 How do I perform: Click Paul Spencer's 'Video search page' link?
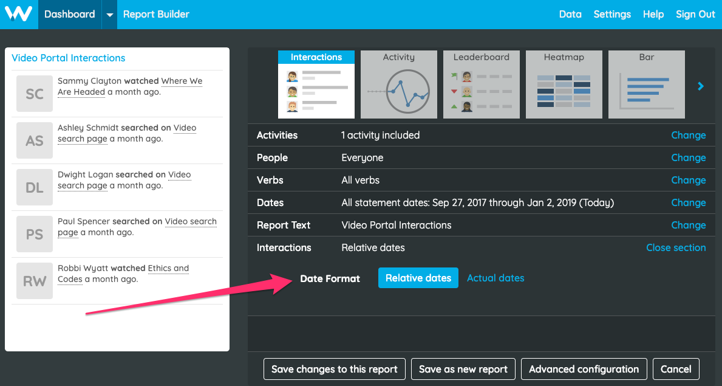click(x=191, y=221)
